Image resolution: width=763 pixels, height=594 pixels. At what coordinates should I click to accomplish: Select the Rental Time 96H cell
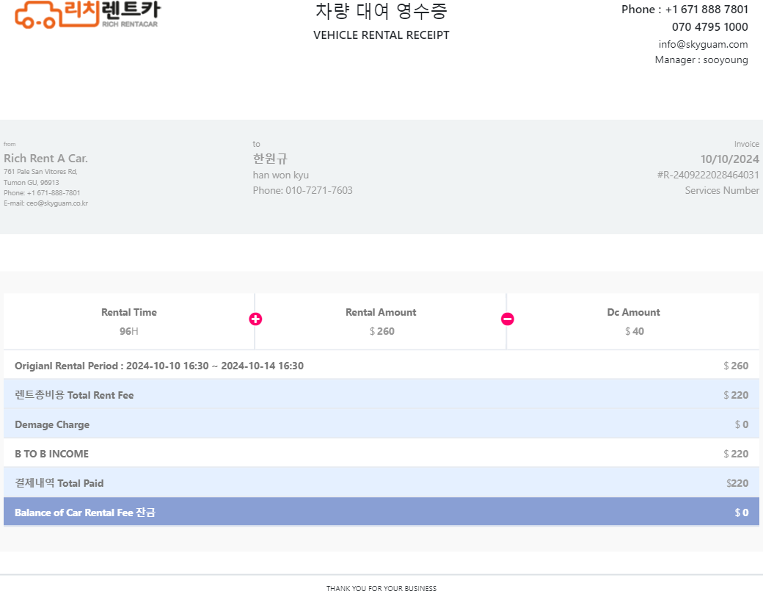click(x=129, y=322)
